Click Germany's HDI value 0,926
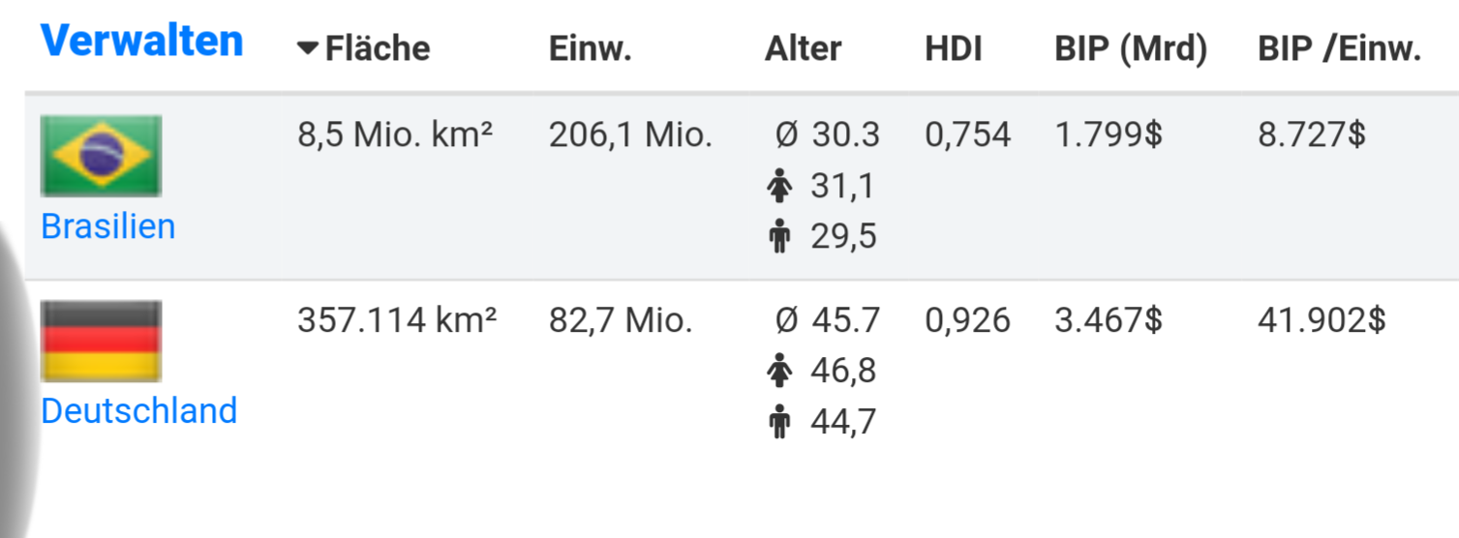This screenshot has width=1459, height=538. pos(967,320)
